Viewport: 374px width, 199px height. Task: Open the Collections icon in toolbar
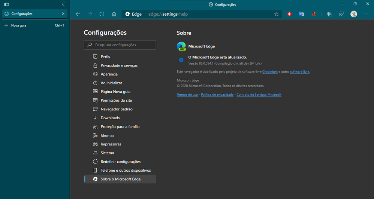(x=329, y=14)
